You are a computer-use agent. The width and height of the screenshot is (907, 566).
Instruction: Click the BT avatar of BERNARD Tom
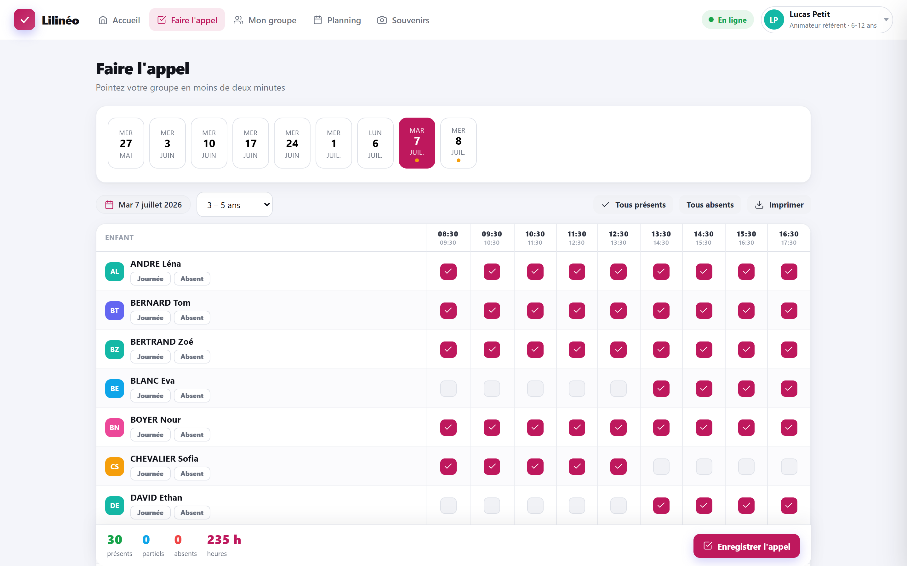point(114,311)
